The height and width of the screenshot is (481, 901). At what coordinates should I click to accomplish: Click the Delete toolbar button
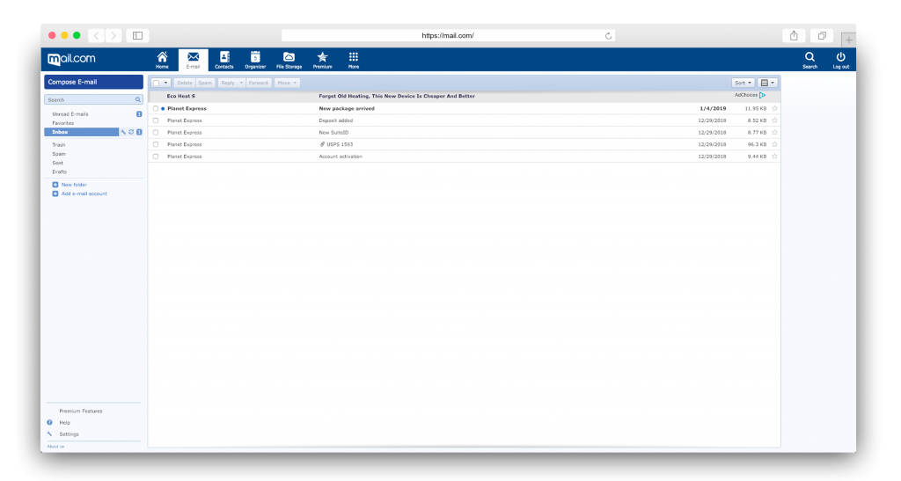pos(185,83)
